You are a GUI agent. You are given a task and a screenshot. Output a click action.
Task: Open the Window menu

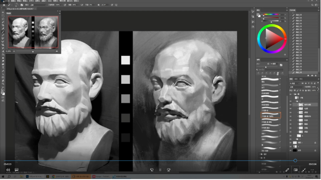tap(70, 1)
